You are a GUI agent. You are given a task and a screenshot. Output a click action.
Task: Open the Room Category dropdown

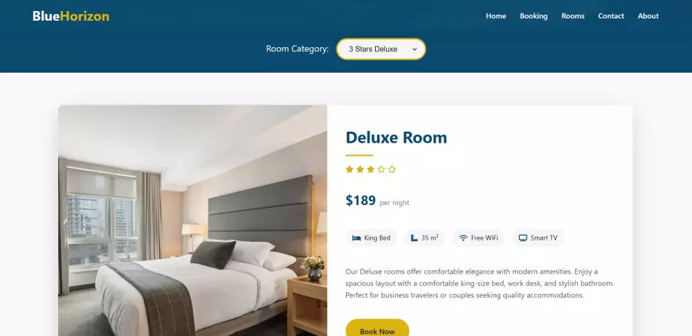click(x=381, y=49)
